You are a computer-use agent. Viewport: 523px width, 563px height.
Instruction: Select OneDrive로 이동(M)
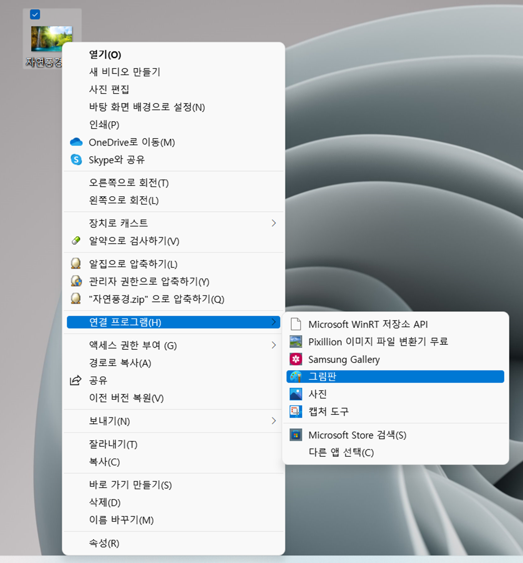point(174,142)
